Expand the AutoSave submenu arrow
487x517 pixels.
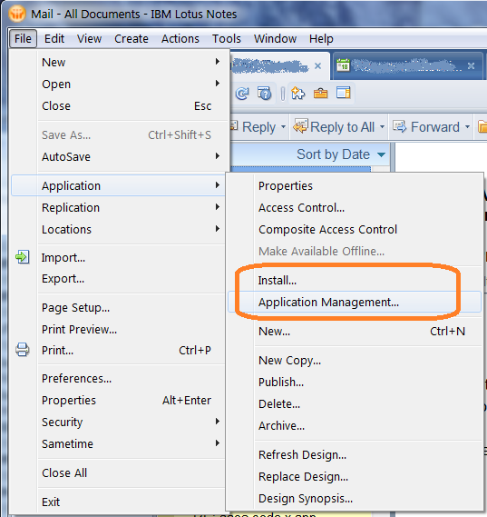(217, 156)
